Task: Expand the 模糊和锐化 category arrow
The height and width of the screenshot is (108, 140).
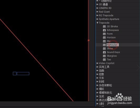Action: [x=97, y=93]
